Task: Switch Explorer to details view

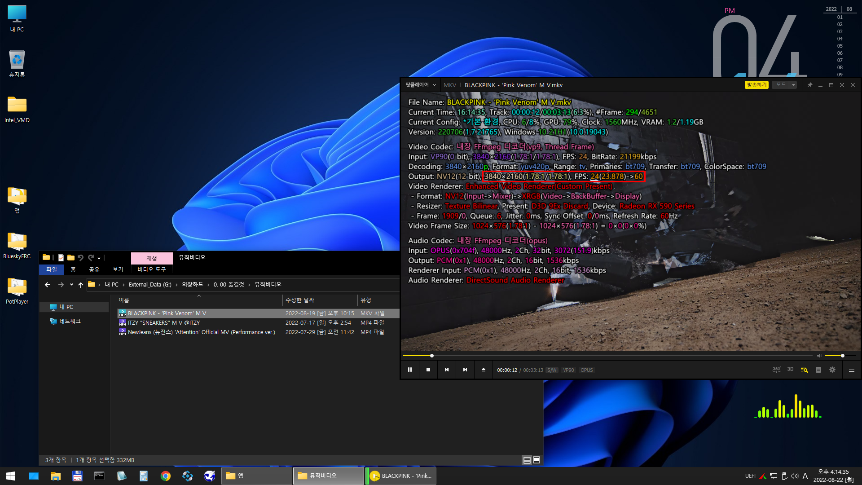Action: [x=527, y=460]
